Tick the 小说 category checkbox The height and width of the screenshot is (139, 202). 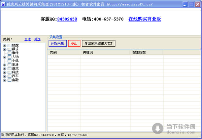9,61
